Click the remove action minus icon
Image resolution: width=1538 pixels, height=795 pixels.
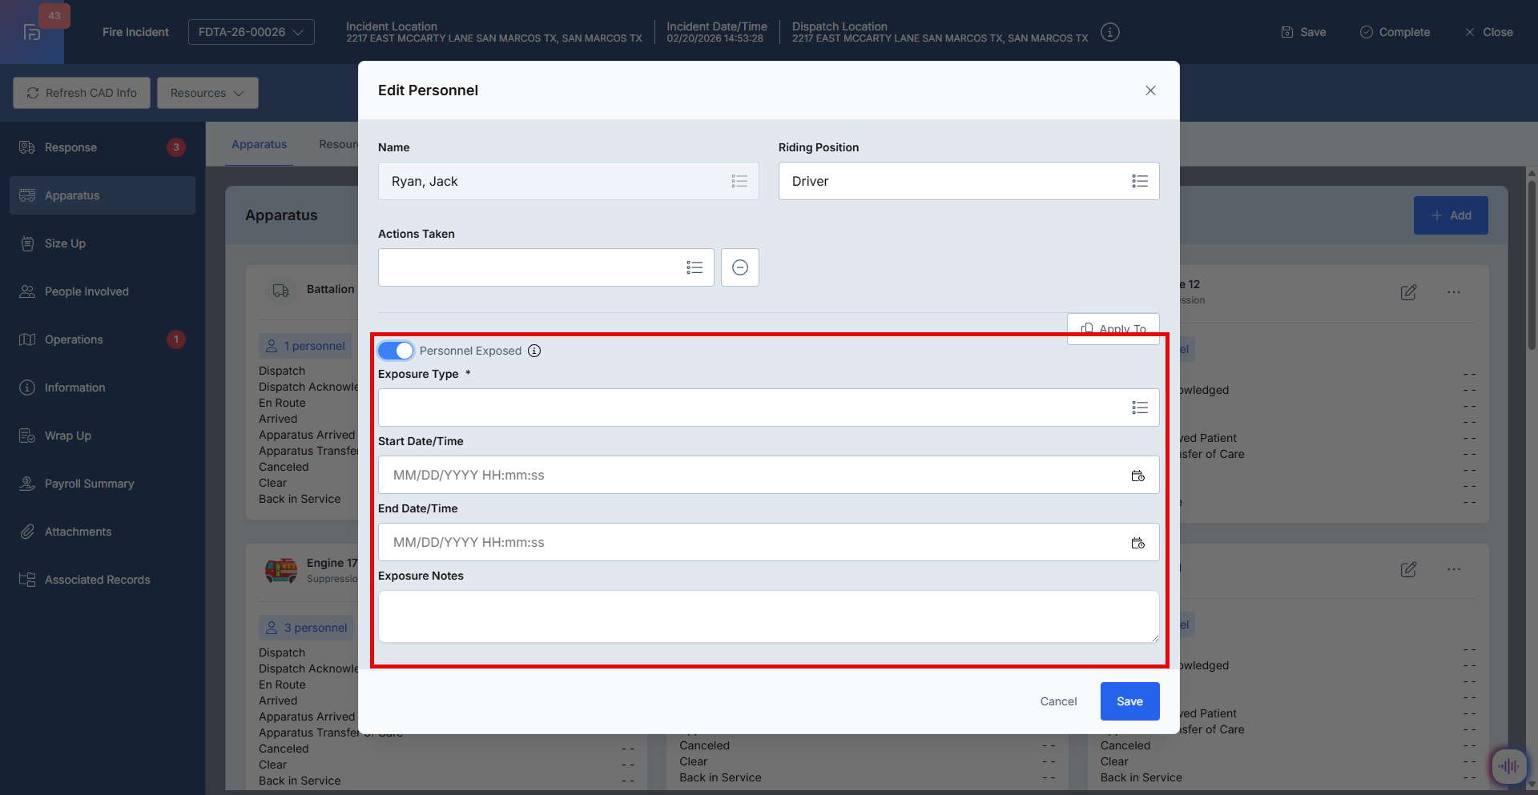739,267
